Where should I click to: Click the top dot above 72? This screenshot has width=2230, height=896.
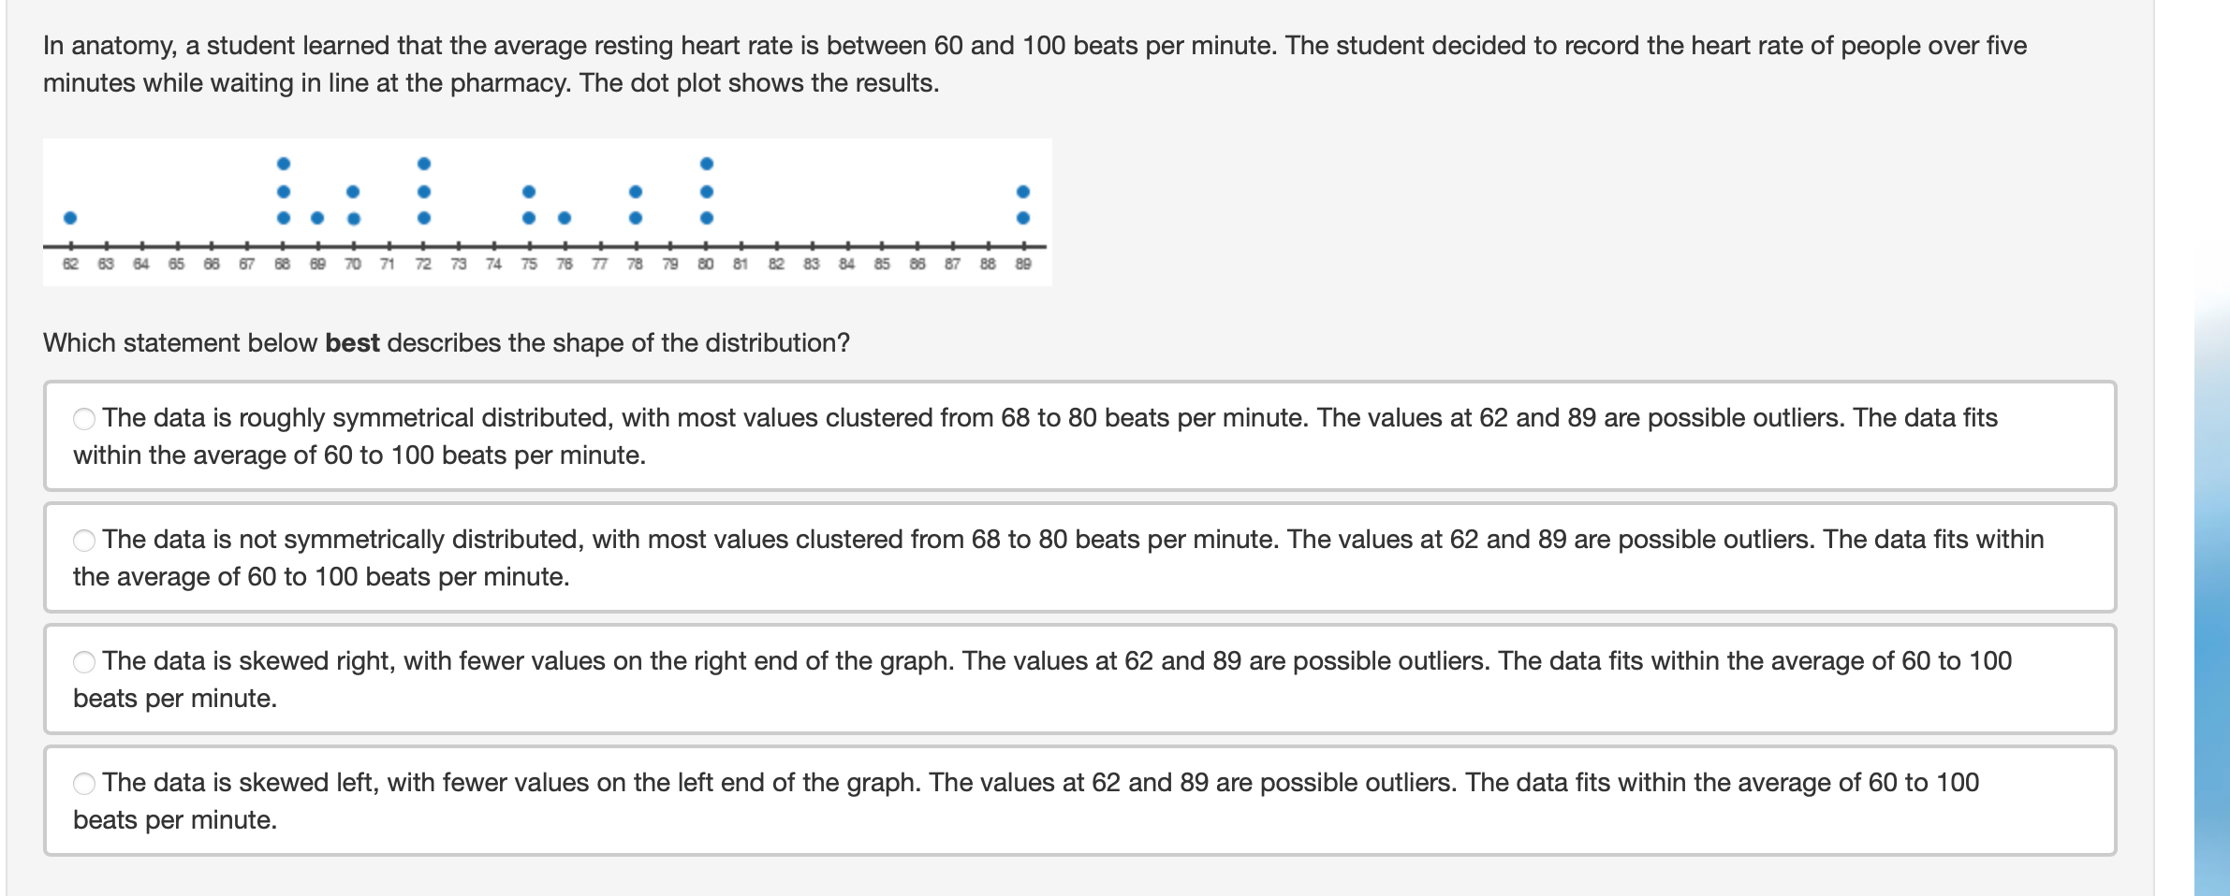[x=422, y=165]
